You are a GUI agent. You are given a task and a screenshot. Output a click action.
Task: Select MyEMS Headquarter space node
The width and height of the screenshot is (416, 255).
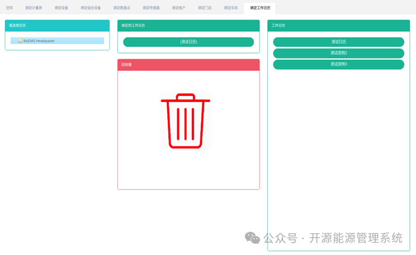tap(57, 41)
